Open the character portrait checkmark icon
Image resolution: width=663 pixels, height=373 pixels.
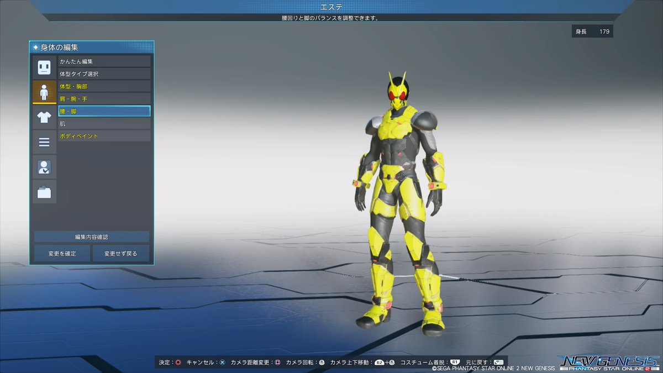(44, 167)
